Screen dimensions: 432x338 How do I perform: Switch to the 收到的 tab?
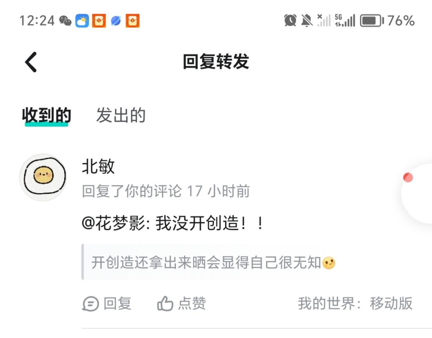click(x=46, y=115)
